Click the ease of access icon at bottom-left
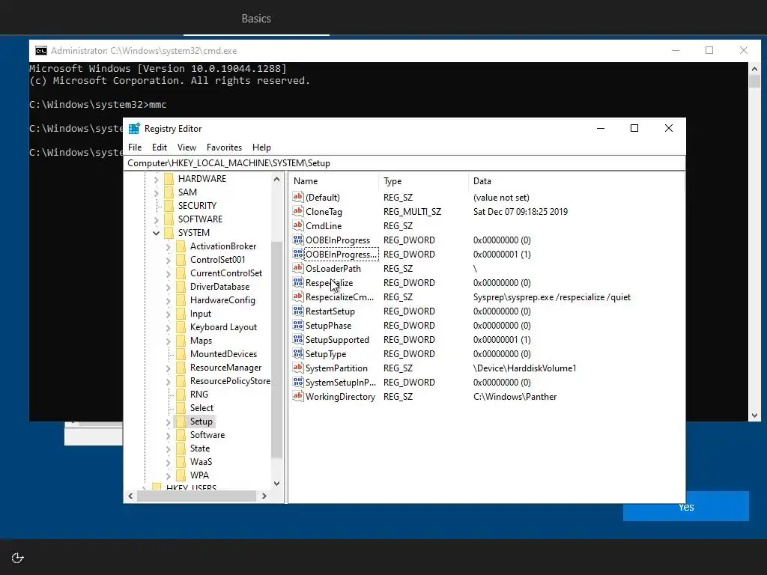Viewport: 767px width, 575px height. tap(18, 558)
